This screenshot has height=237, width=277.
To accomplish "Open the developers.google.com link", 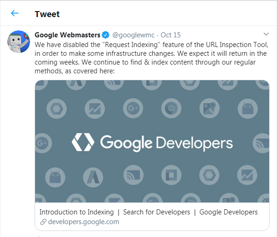I will point(84,222).
